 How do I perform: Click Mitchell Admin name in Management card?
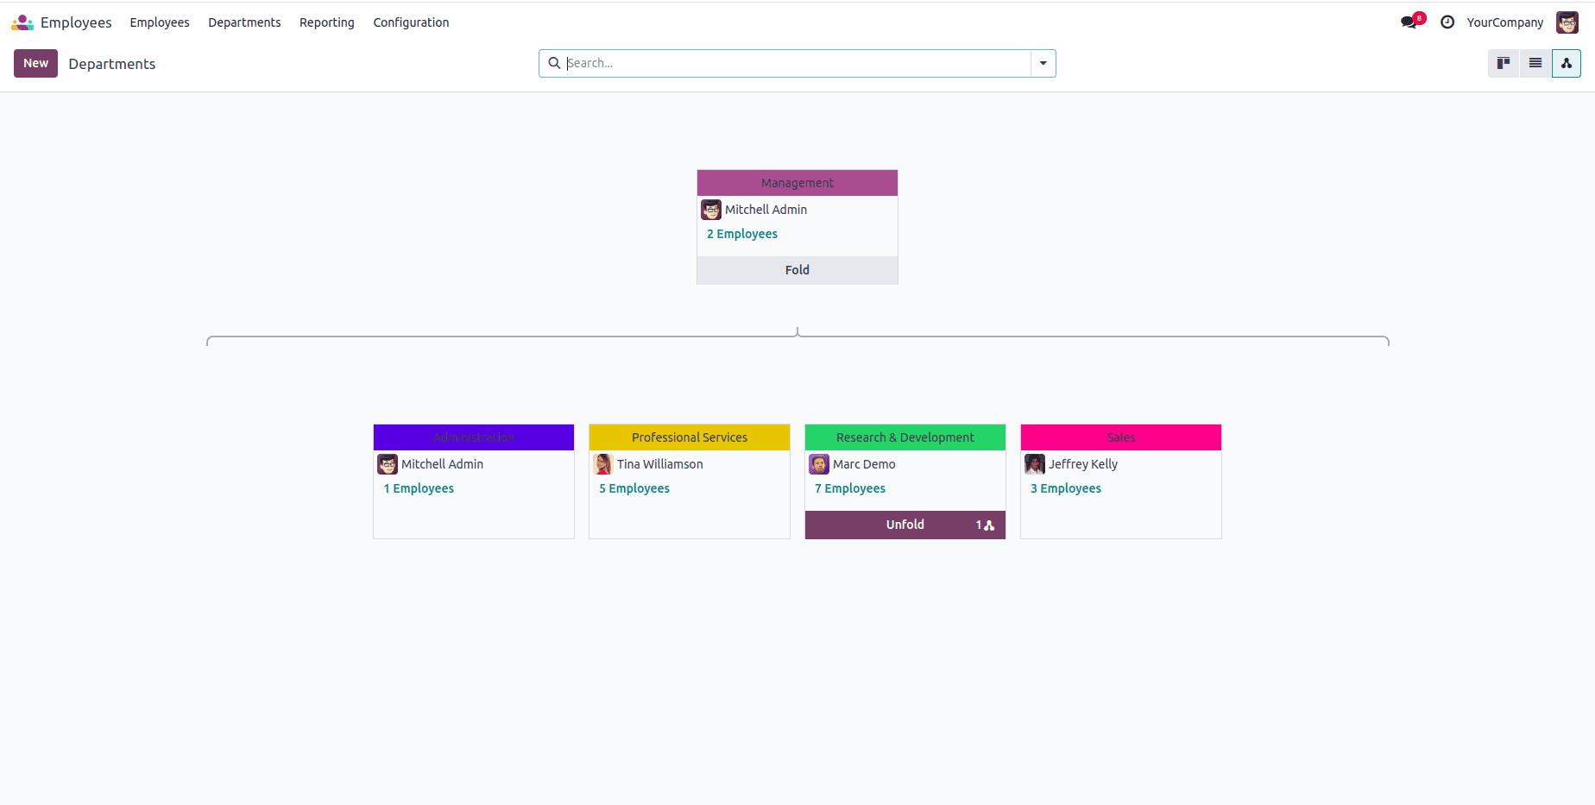tap(766, 210)
